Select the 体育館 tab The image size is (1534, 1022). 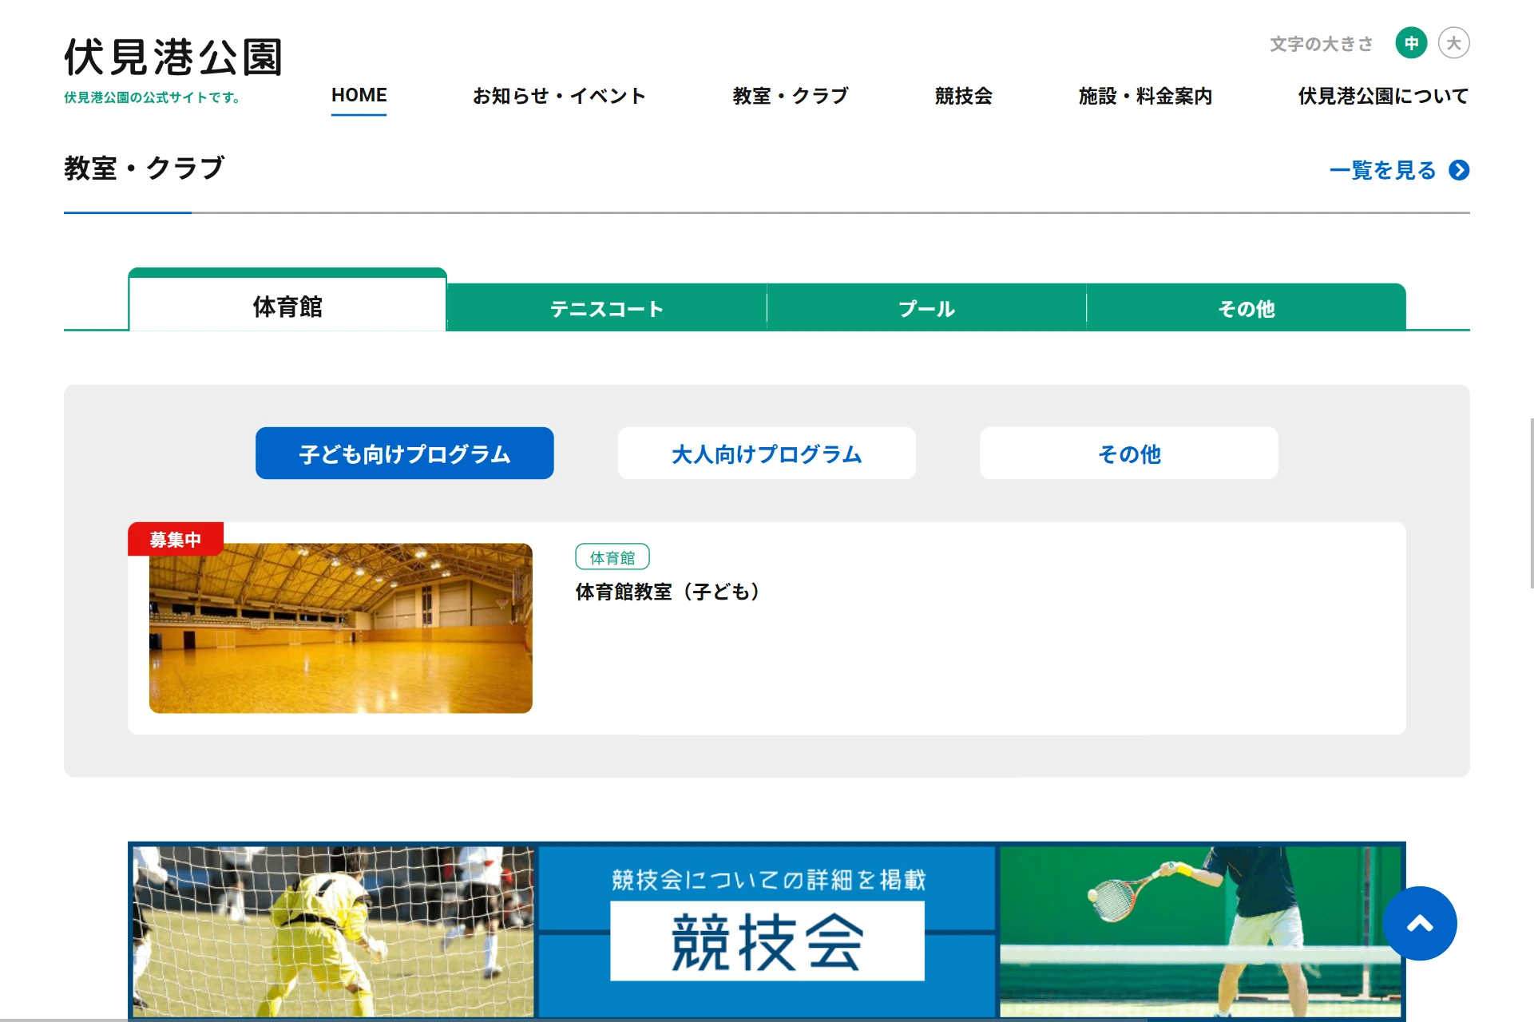[287, 307]
